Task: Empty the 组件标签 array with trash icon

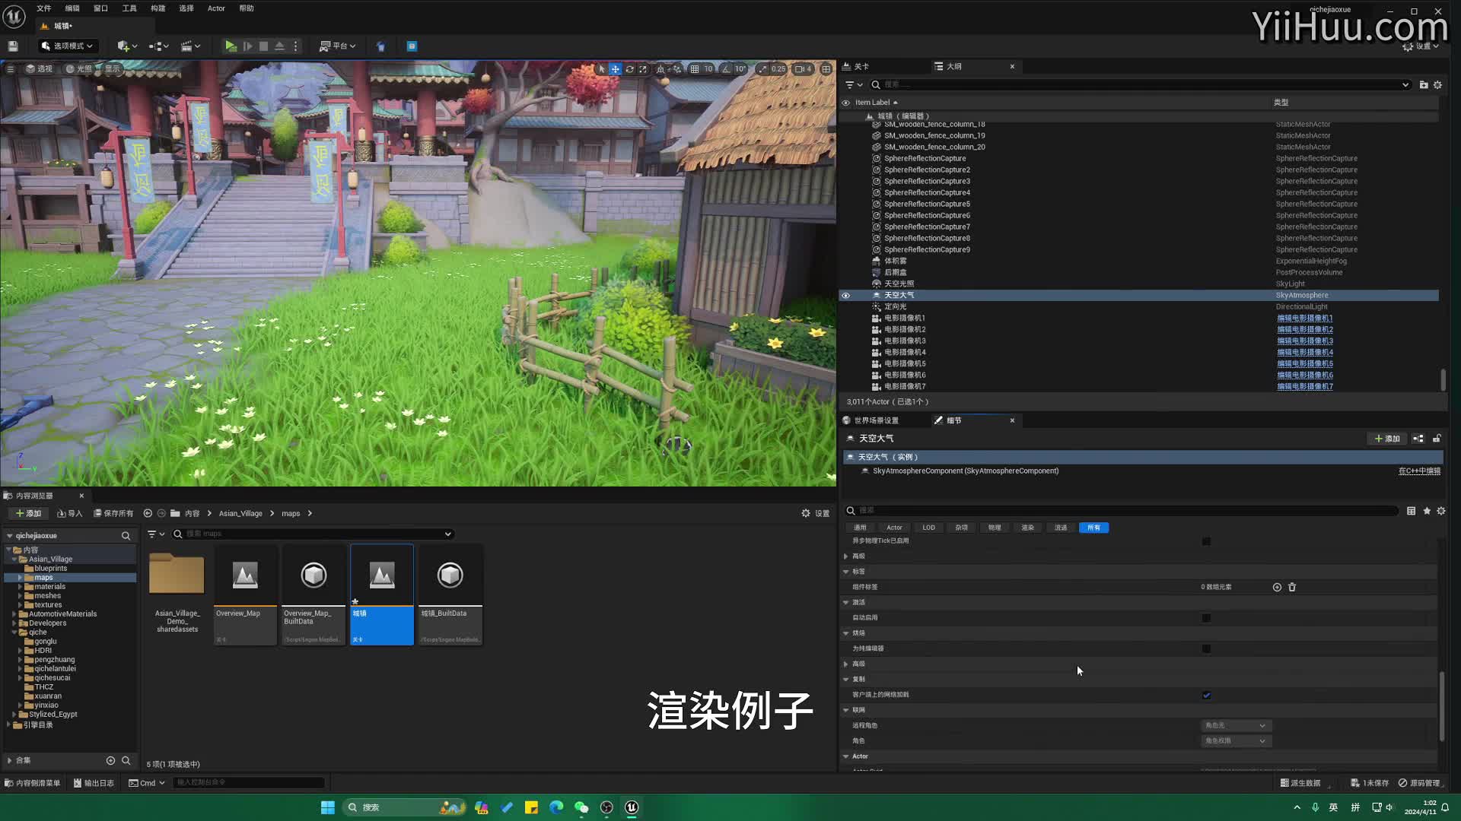Action: click(x=1292, y=588)
